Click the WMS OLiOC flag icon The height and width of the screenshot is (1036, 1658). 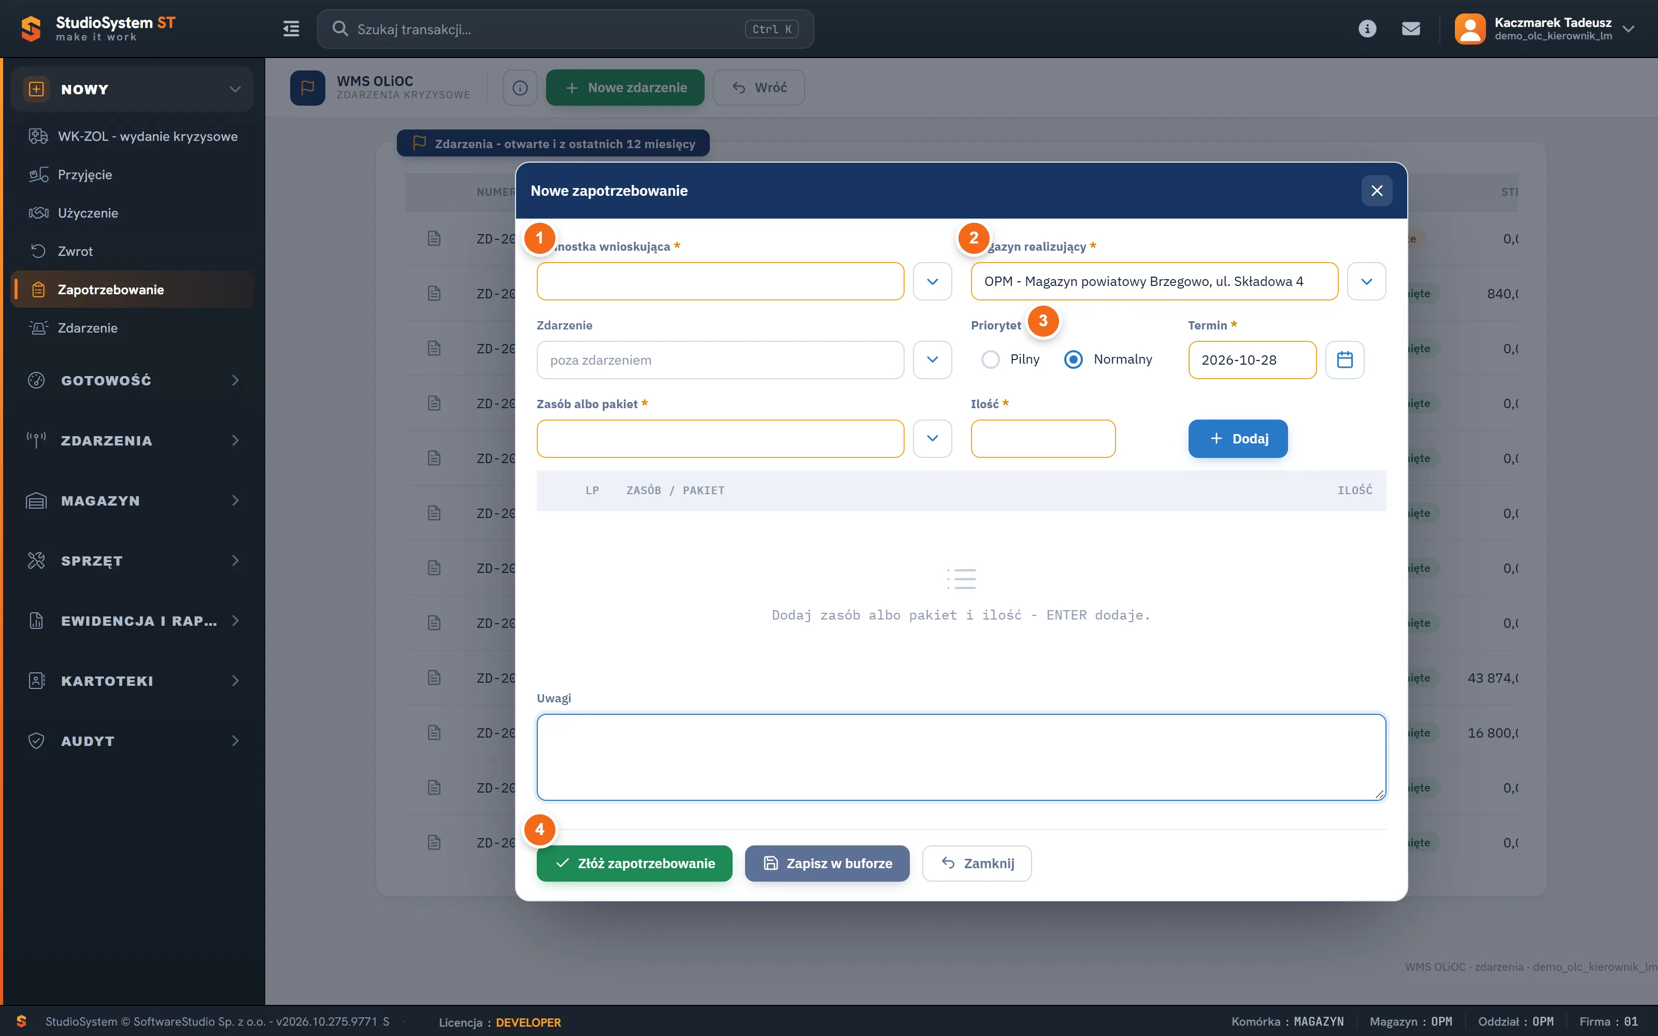pyautogui.click(x=308, y=88)
